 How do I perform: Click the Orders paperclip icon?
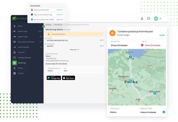(14, 68)
